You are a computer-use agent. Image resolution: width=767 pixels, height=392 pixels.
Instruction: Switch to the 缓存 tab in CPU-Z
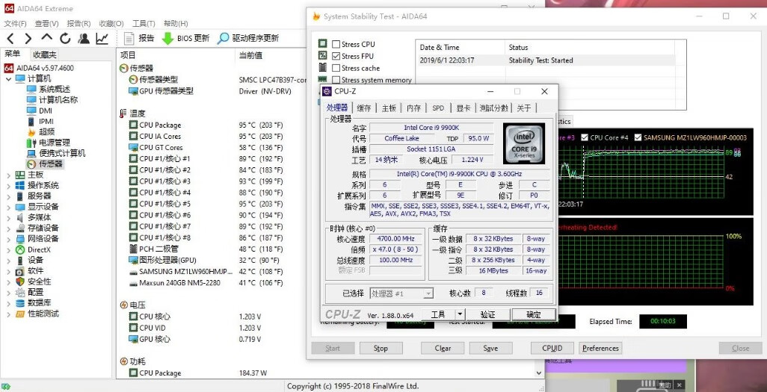[364, 108]
